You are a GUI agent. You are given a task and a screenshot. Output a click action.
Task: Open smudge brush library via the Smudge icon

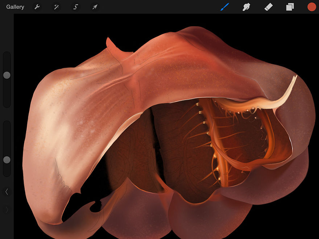(246, 7)
